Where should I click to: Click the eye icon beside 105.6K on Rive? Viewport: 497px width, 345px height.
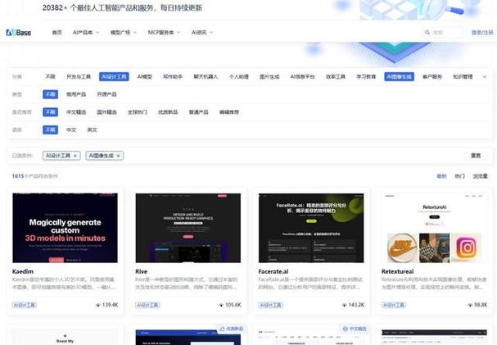click(221, 305)
